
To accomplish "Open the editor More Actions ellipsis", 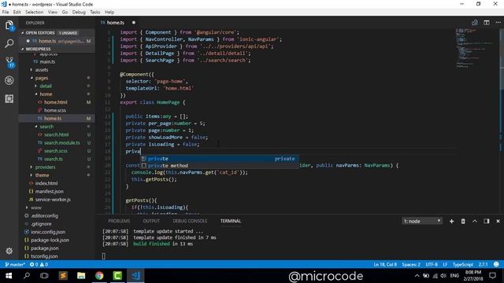I will coord(498,23).
